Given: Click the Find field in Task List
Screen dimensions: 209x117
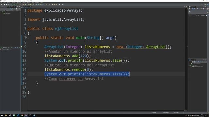Looking at the screenshot, I should tap(193, 15).
